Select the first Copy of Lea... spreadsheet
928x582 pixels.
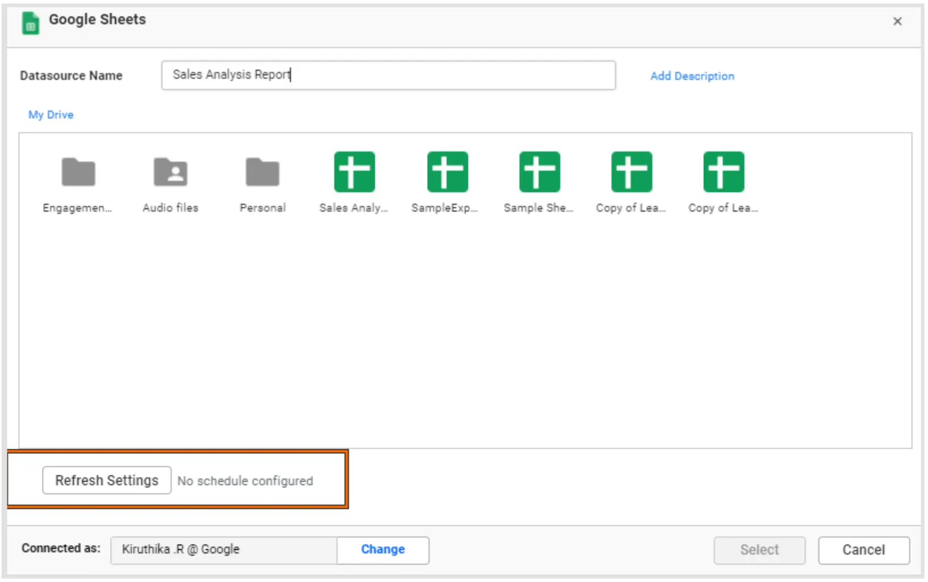click(x=631, y=172)
